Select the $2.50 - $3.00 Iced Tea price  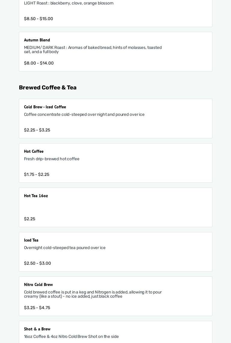pyautogui.click(x=37, y=263)
